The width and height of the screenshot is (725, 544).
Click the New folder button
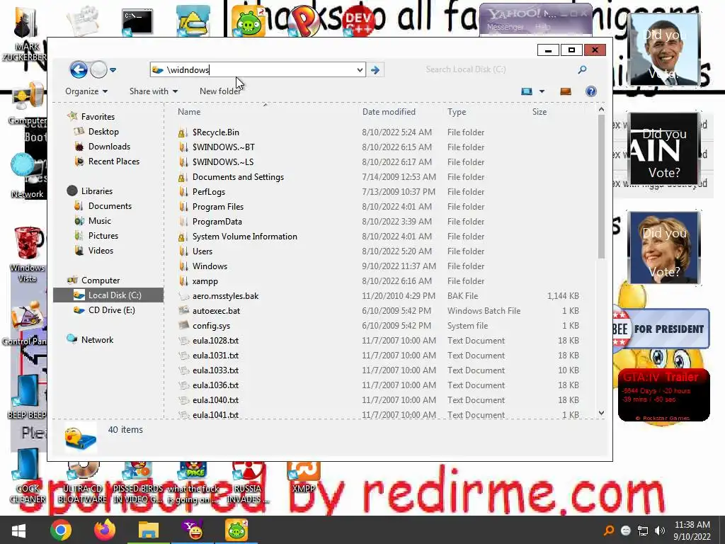coord(219,91)
